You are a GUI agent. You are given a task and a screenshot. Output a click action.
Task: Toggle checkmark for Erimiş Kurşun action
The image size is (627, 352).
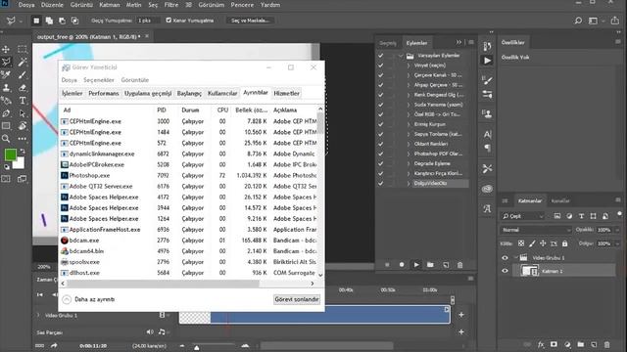click(x=381, y=124)
